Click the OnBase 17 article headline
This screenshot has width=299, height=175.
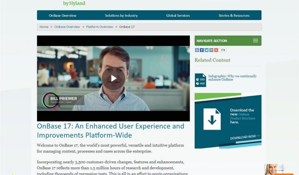tap(111, 131)
